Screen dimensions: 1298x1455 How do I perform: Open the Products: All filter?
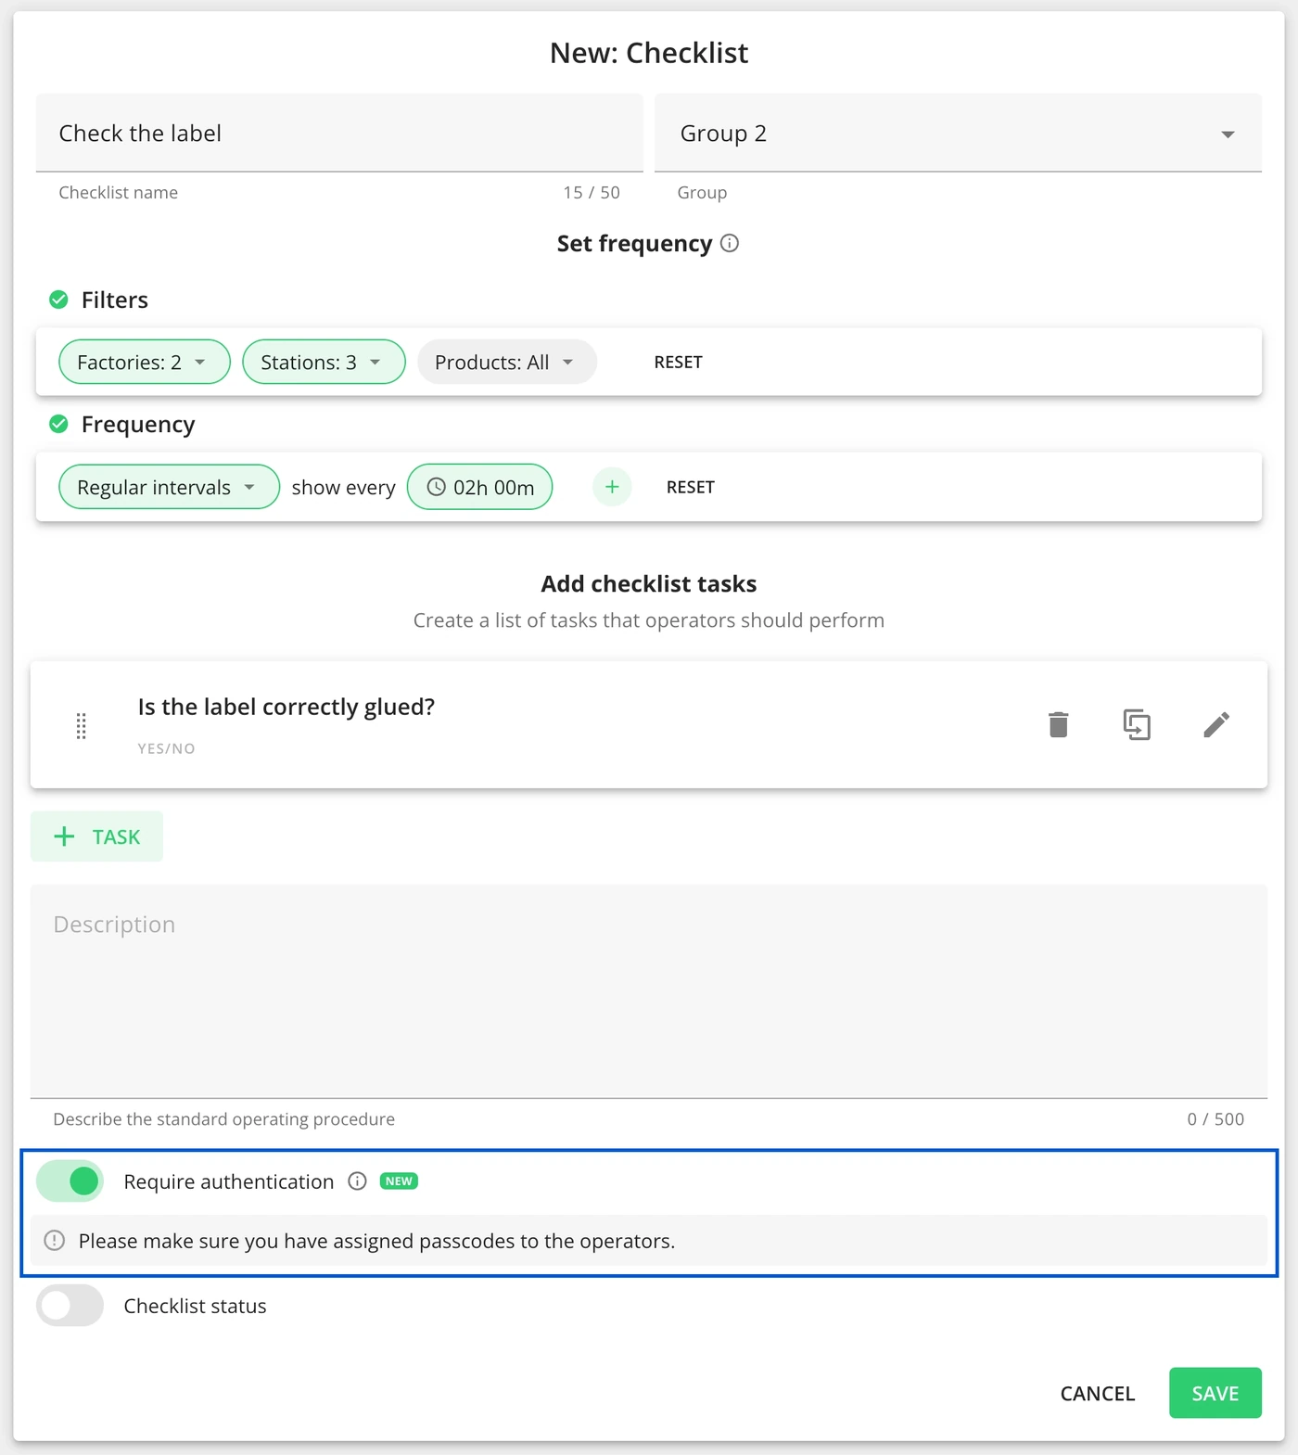[x=507, y=362]
